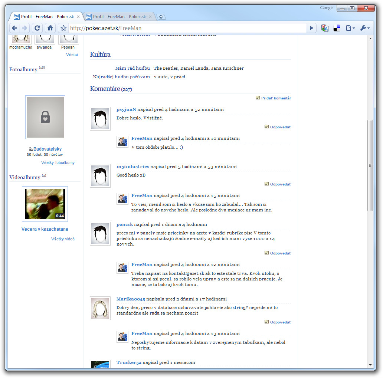Click psyjuaN's avatar image
The width and height of the screenshot is (383, 378).
click(x=100, y=119)
